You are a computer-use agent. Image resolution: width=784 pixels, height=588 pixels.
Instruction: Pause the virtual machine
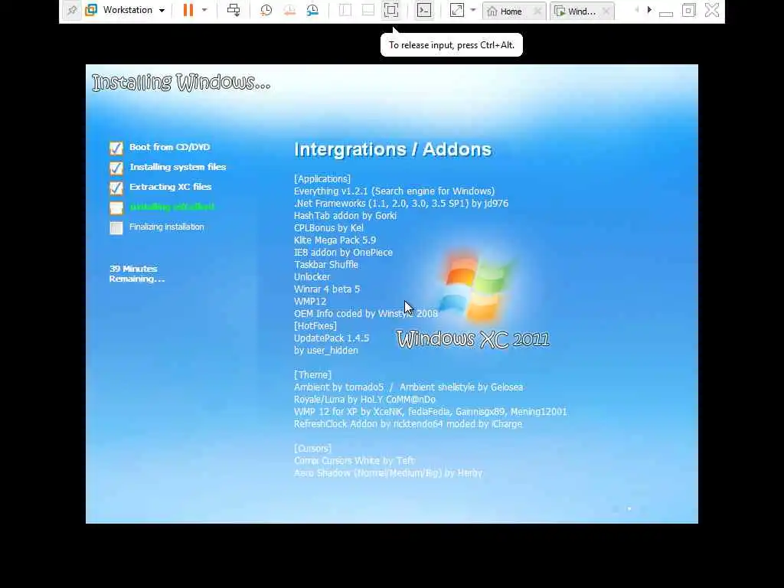pos(188,10)
